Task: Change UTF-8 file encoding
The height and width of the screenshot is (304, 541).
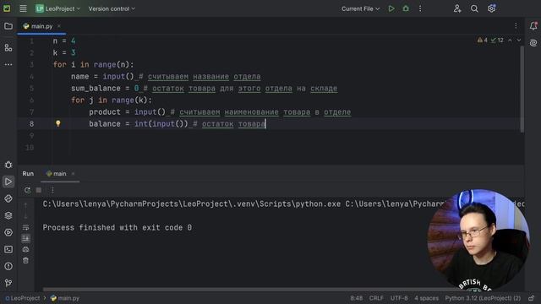Action: click(x=399, y=298)
